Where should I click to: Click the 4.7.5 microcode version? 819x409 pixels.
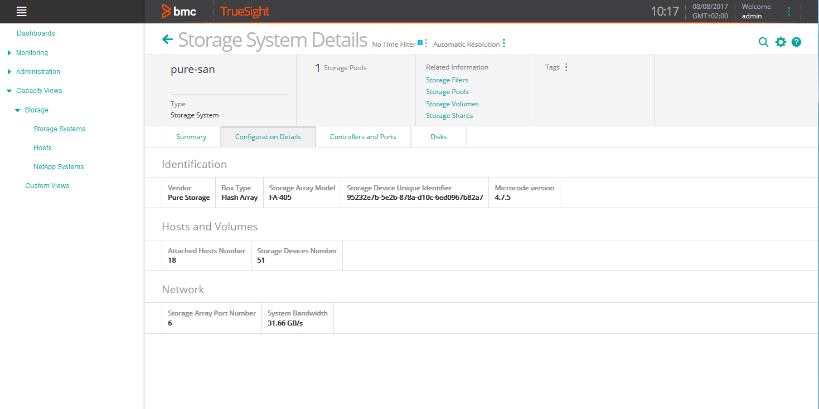point(503,198)
